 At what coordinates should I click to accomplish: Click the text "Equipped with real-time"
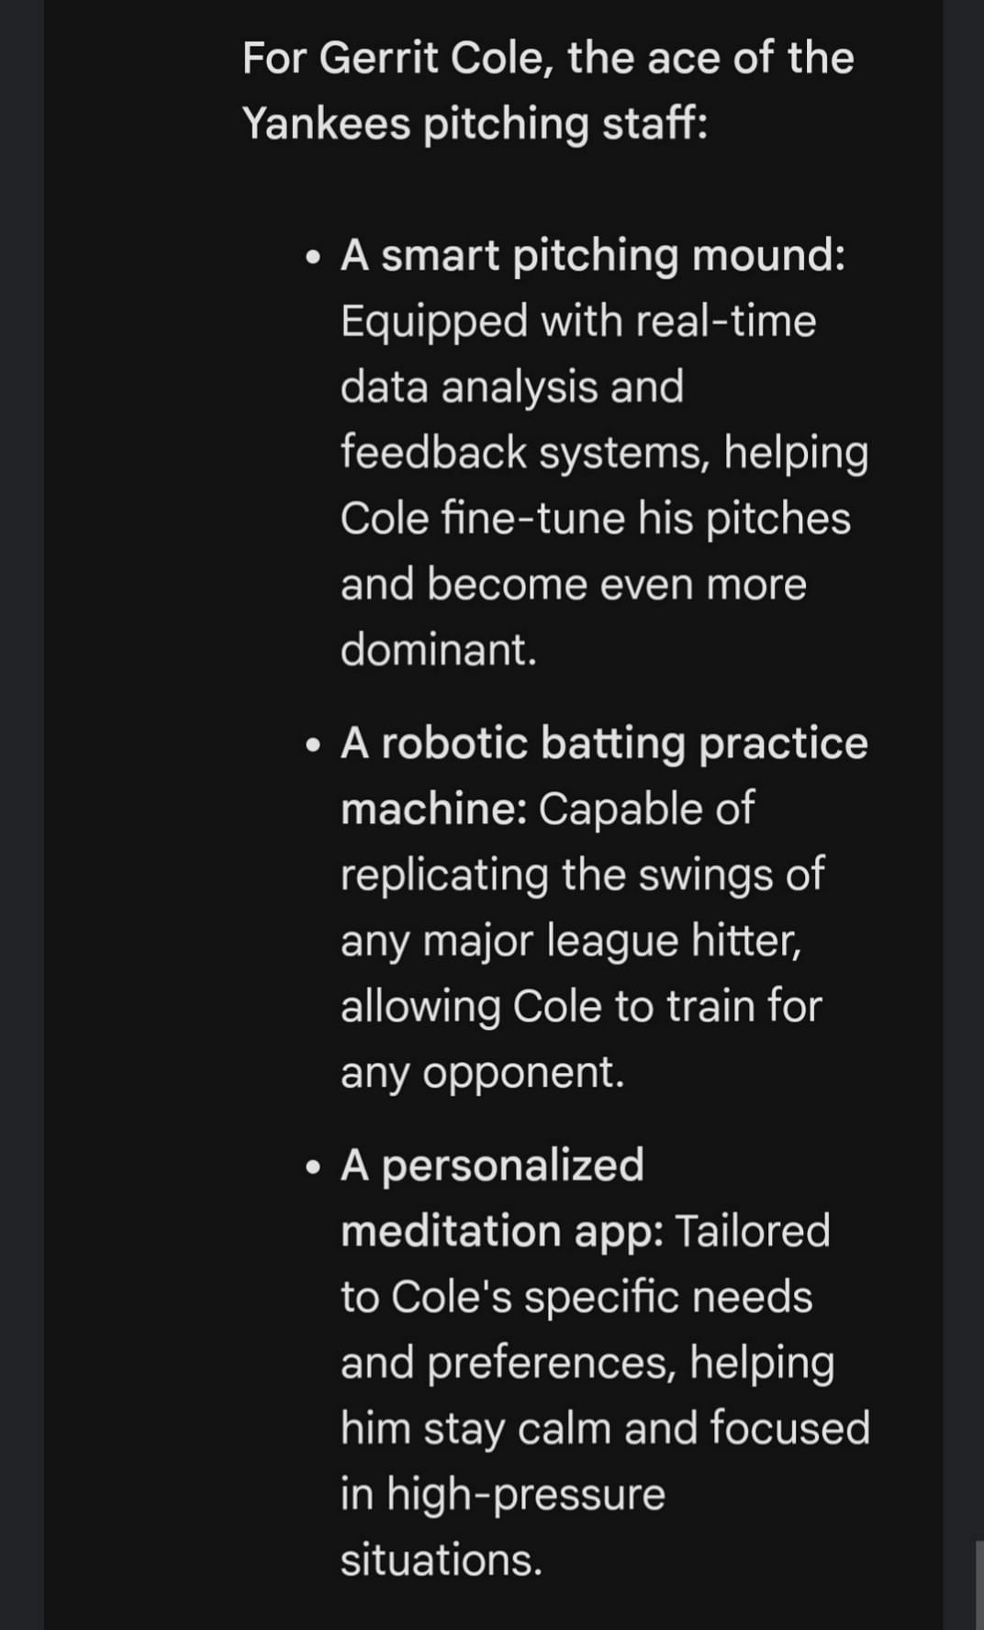(577, 321)
